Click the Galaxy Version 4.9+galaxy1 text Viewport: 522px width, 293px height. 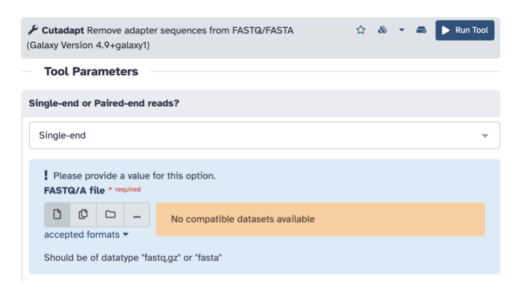[88, 45]
